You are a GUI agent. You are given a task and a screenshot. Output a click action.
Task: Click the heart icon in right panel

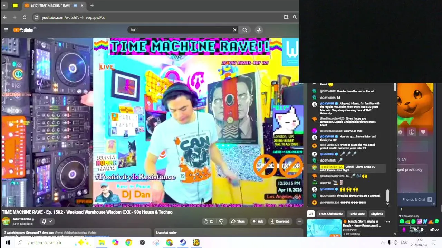tap(423, 132)
